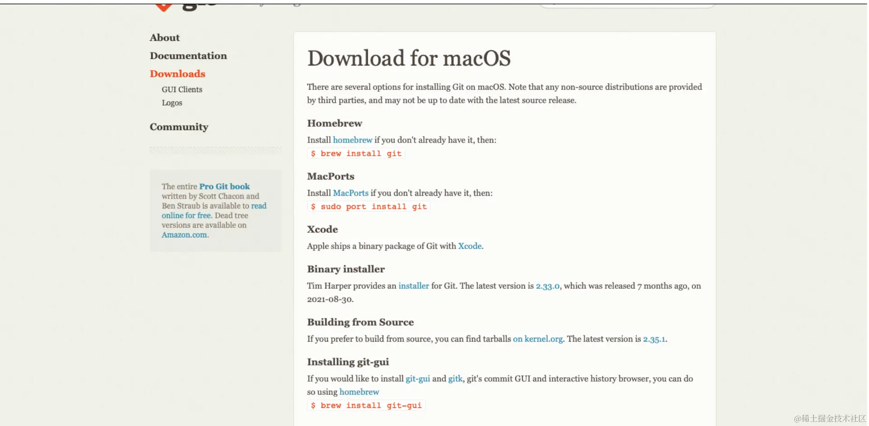Click the 2021-08-30 release date text
Viewport: 869px width, 426px height.
[329, 299]
